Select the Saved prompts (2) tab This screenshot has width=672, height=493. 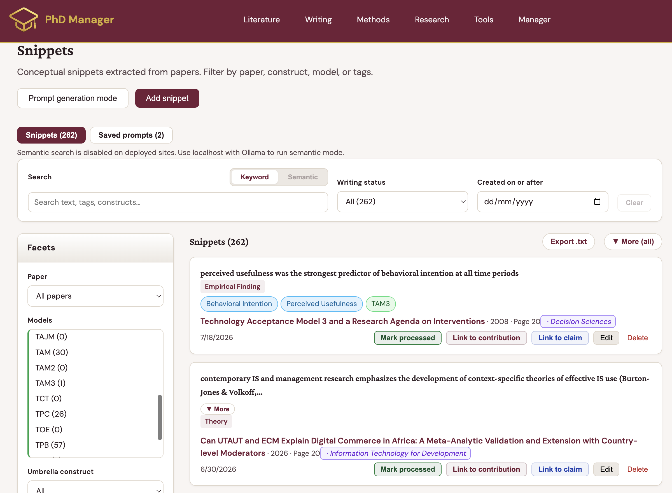pyautogui.click(x=131, y=135)
